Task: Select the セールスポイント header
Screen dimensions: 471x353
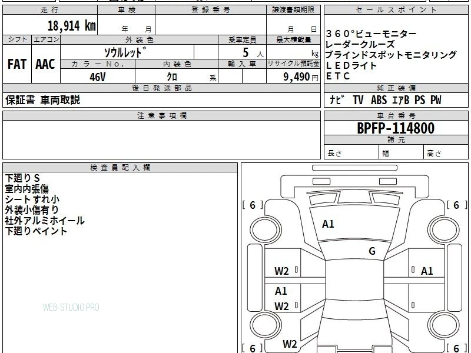Action: (x=396, y=10)
